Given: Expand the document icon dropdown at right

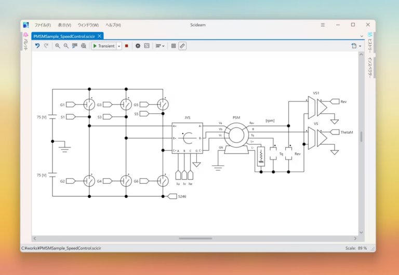Looking at the screenshot, I should pyautogui.click(x=359, y=46).
